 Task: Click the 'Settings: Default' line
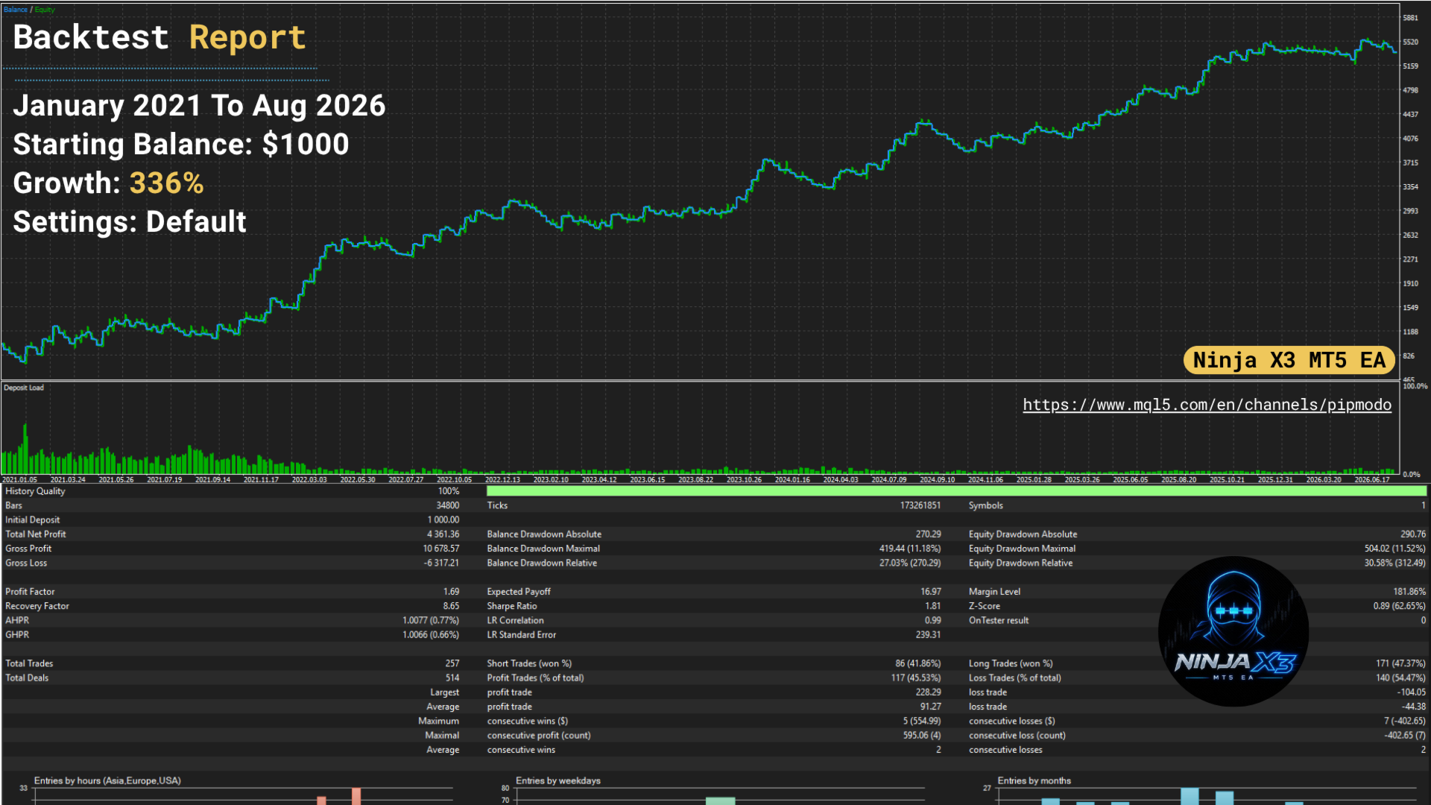(x=130, y=222)
